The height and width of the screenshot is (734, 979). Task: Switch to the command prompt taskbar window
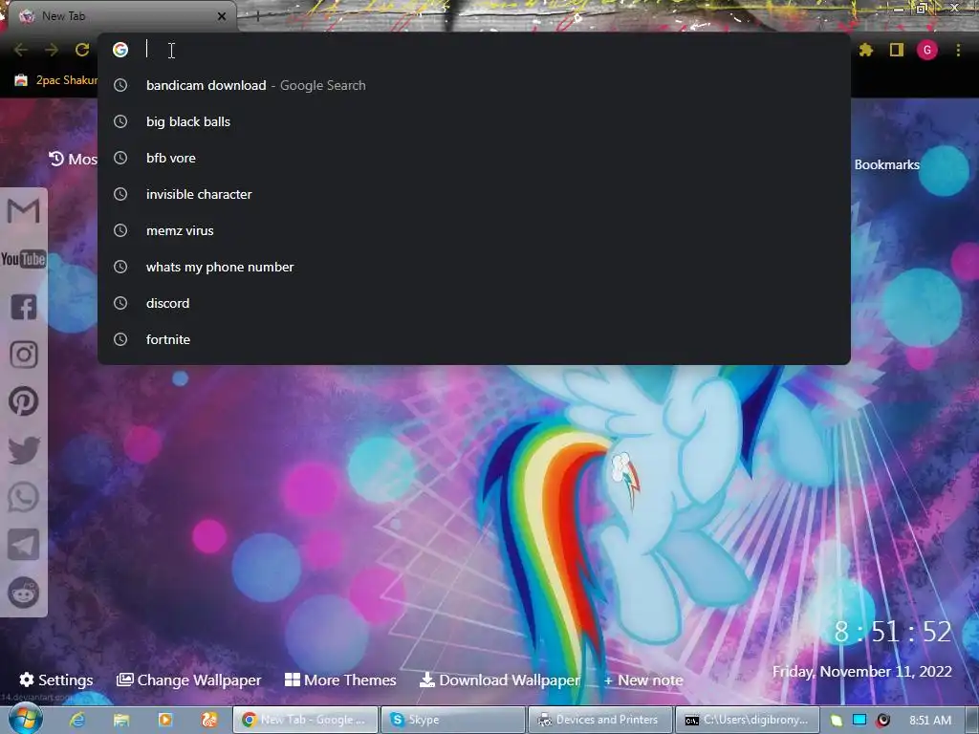tap(748, 720)
